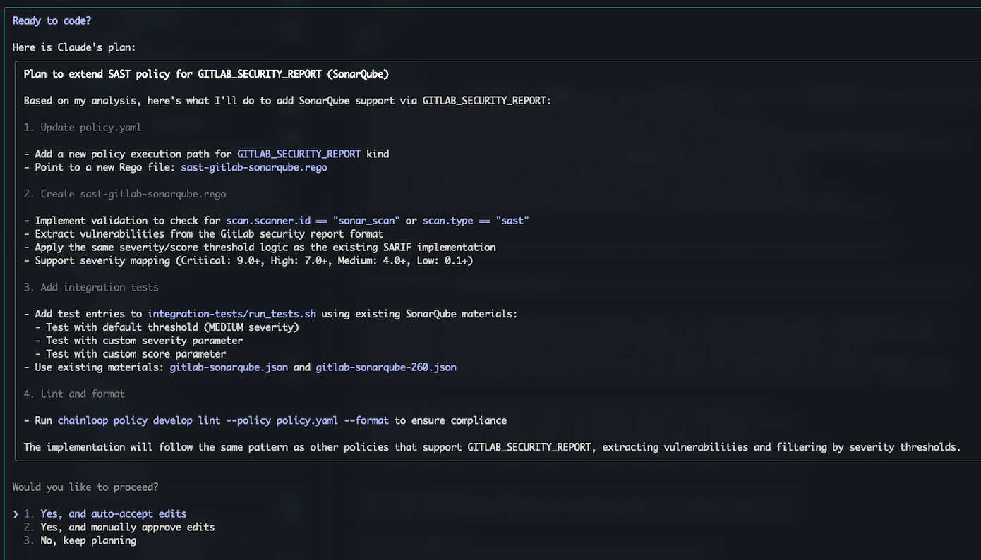
Task: Click the "4. Lint and format" heading
Action: [x=73, y=394]
